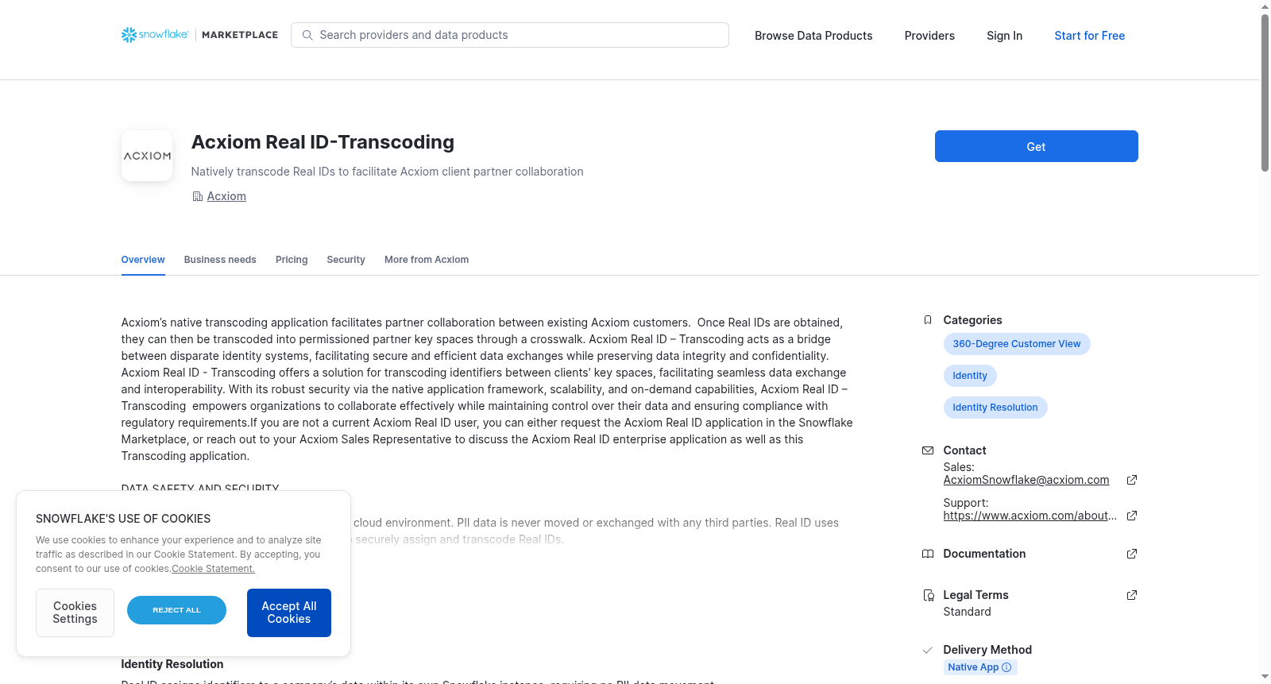
Task: Open the Support URL external link icon
Action: click(x=1132, y=516)
